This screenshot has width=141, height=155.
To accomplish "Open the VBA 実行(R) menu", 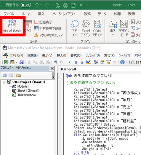I will 109,55.
